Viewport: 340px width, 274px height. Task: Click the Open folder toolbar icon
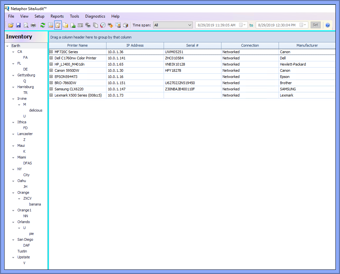pos(11,25)
